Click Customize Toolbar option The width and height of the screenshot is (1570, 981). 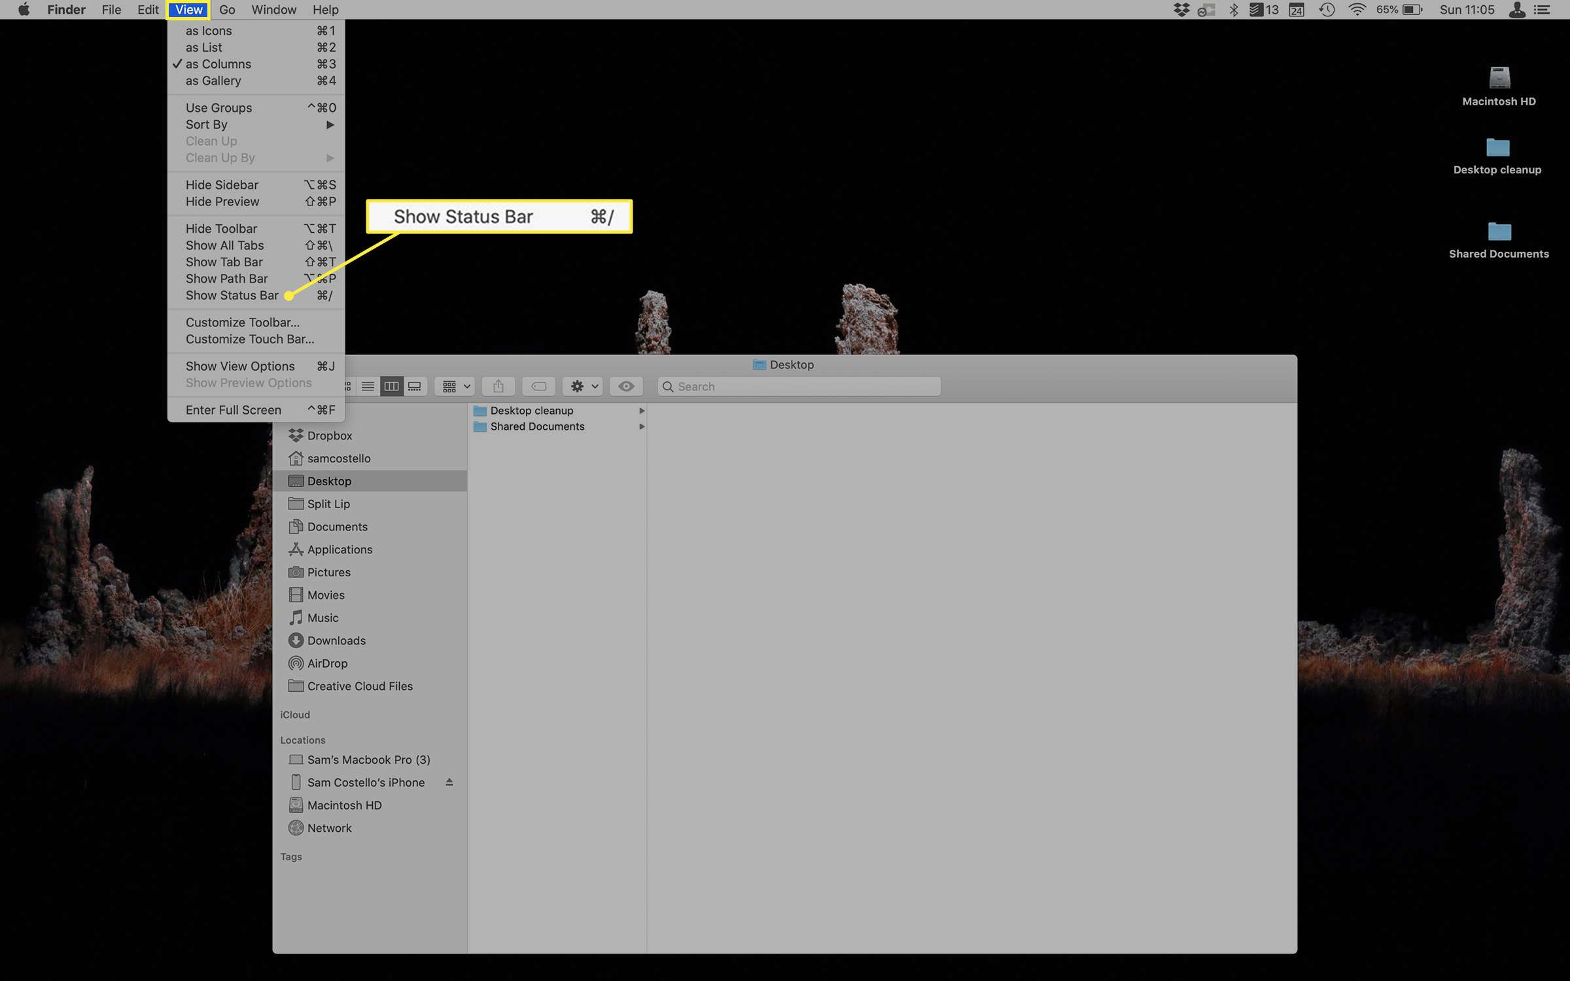pos(242,322)
